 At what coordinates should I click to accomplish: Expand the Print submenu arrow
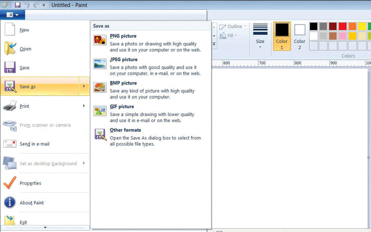[84, 106]
